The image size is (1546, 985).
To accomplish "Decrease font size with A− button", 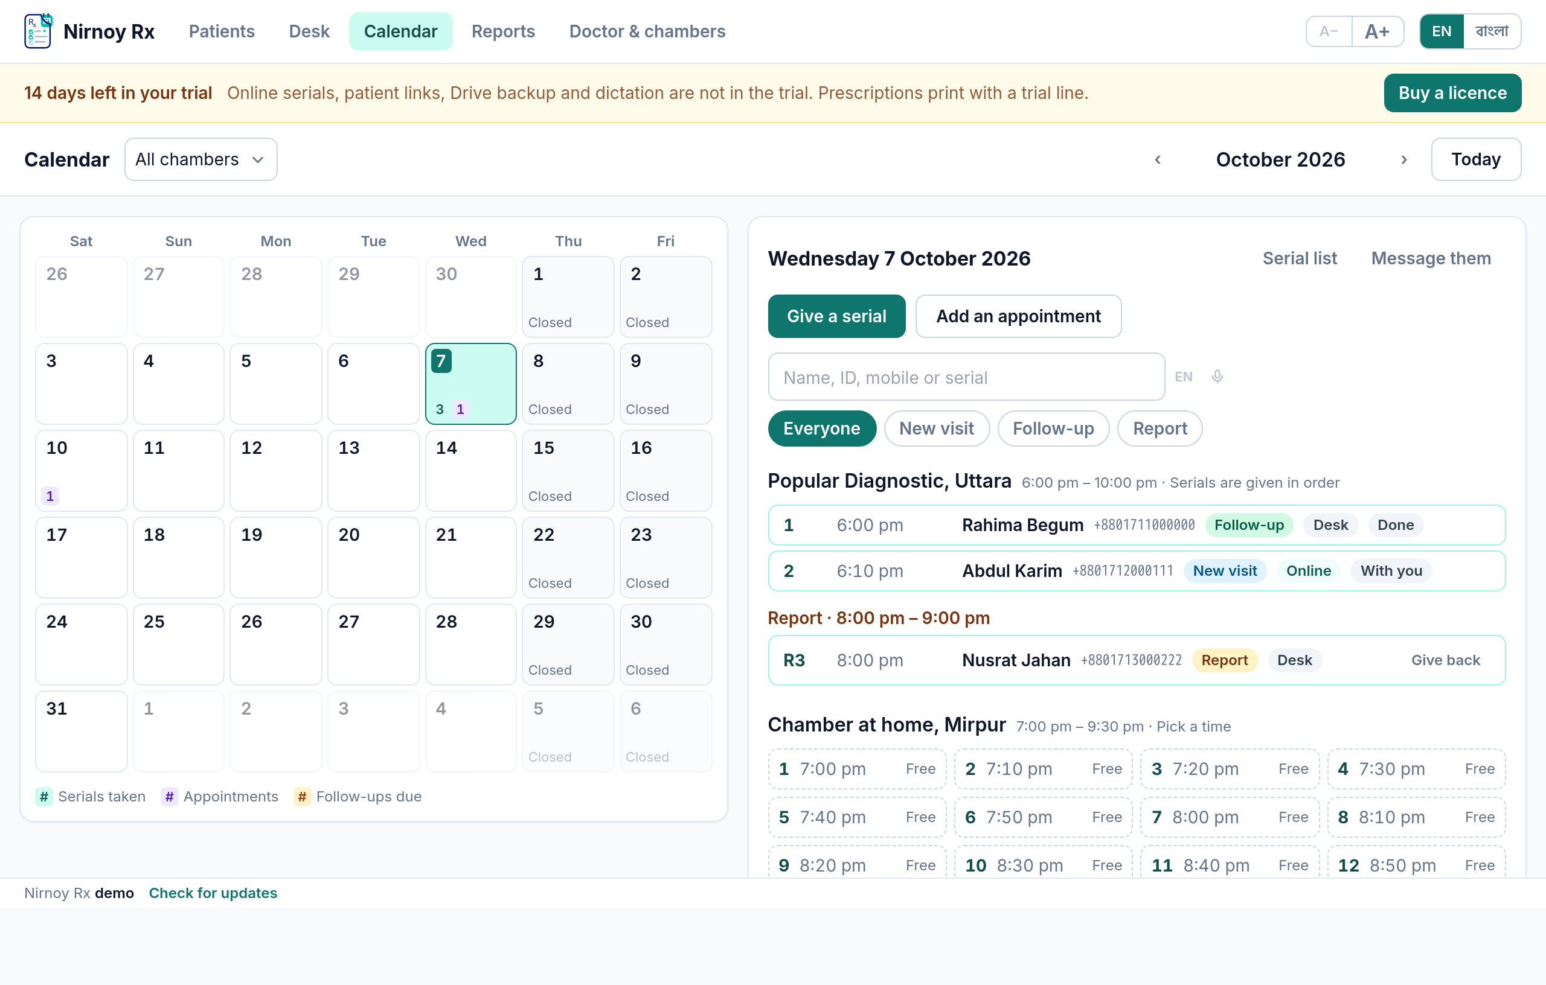I will click(x=1329, y=31).
